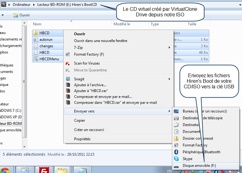Click the "5 éléments sélectionnés" status text
The height and width of the screenshot is (173, 242).
pos(24,154)
